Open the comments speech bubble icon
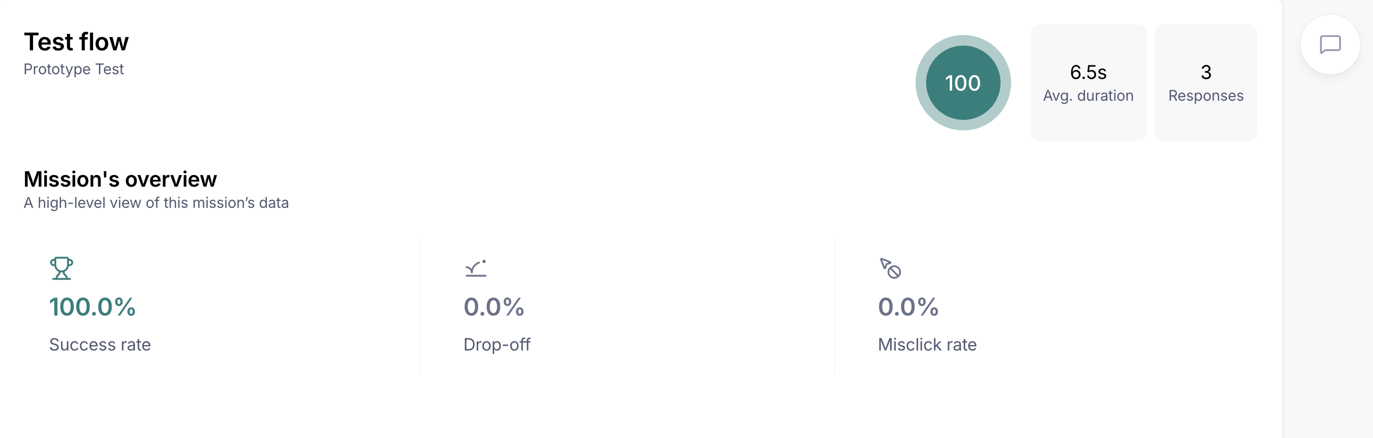 (1330, 45)
